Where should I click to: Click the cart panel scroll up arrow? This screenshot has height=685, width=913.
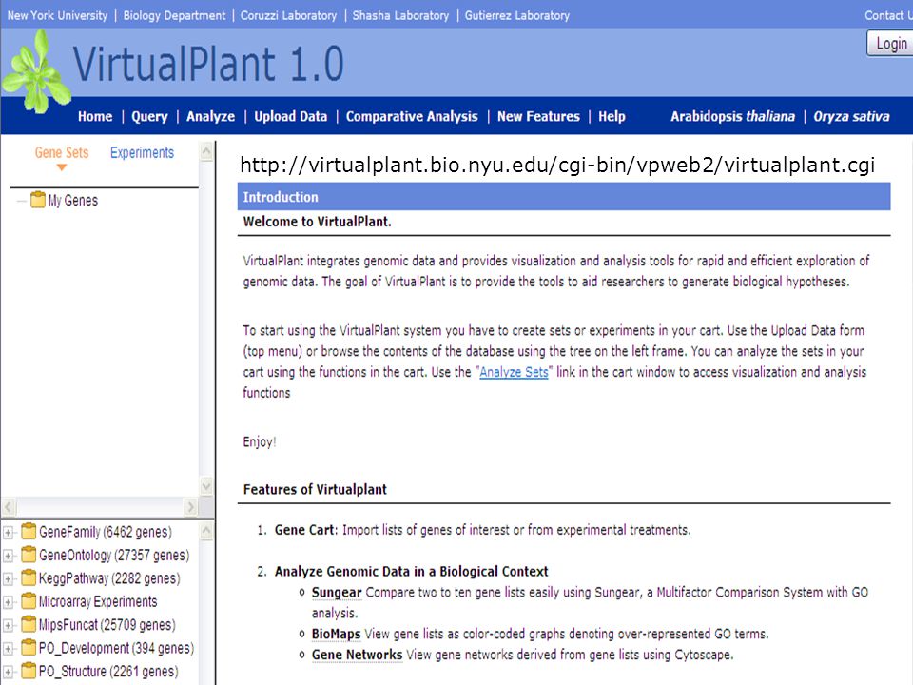pyautogui.click(x=206, y=152)
